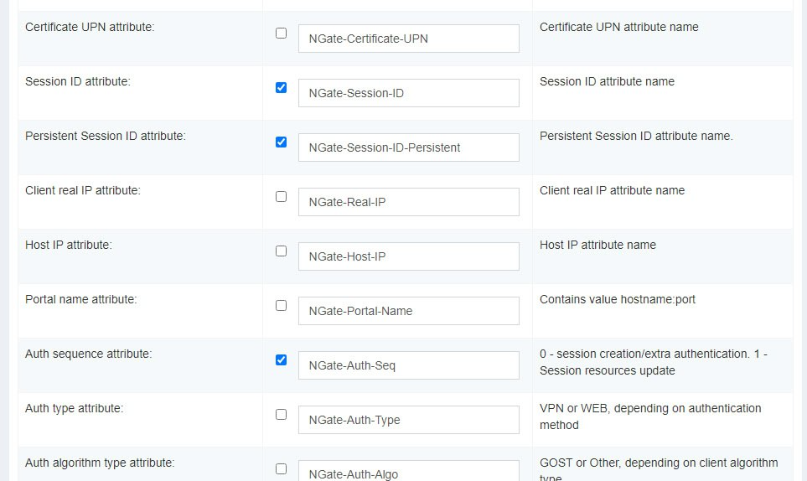Check the Portal name attribute checkbox

(281, 305)
